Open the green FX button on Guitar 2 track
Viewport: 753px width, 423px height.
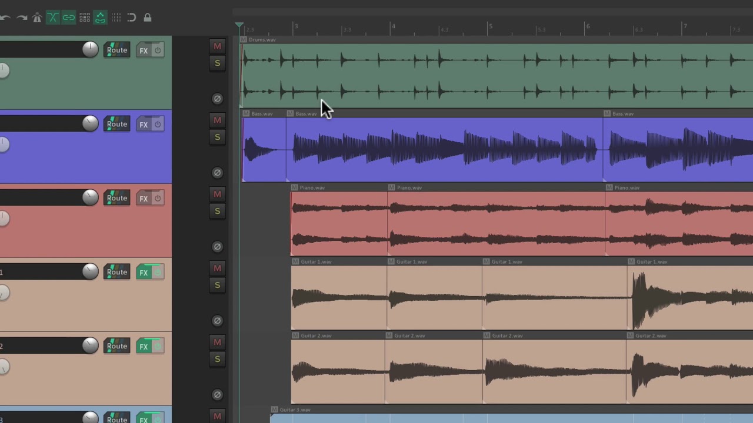point(144,347)
